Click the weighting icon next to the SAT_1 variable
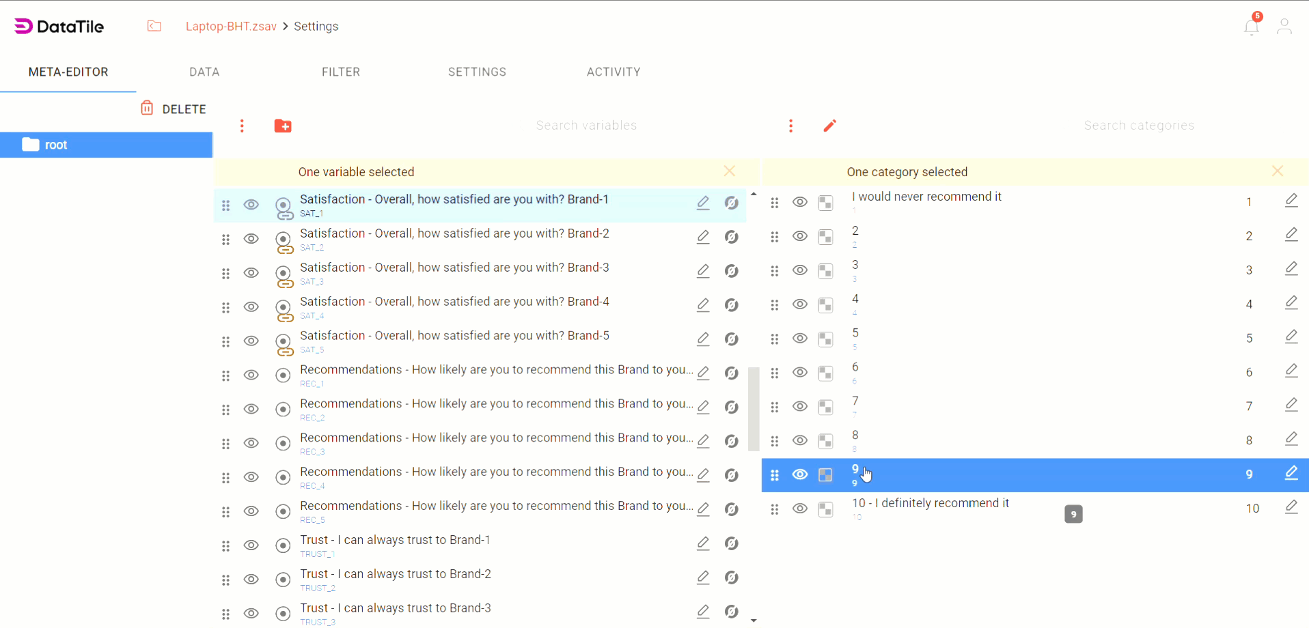 [x=732, y=203]
